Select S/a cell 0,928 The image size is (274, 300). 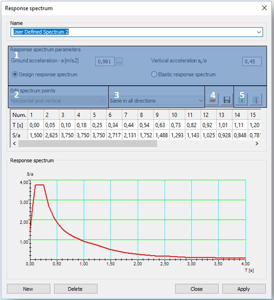pyautogui.click(x=224, y=135)
